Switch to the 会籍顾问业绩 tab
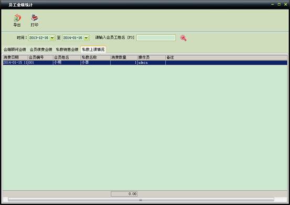 tap(15, 49)
